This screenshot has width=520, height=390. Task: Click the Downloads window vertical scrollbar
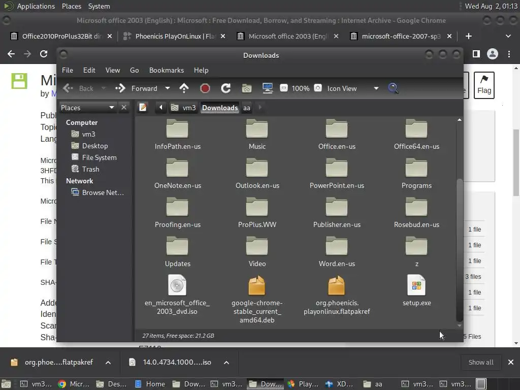(x=459, y=250)
